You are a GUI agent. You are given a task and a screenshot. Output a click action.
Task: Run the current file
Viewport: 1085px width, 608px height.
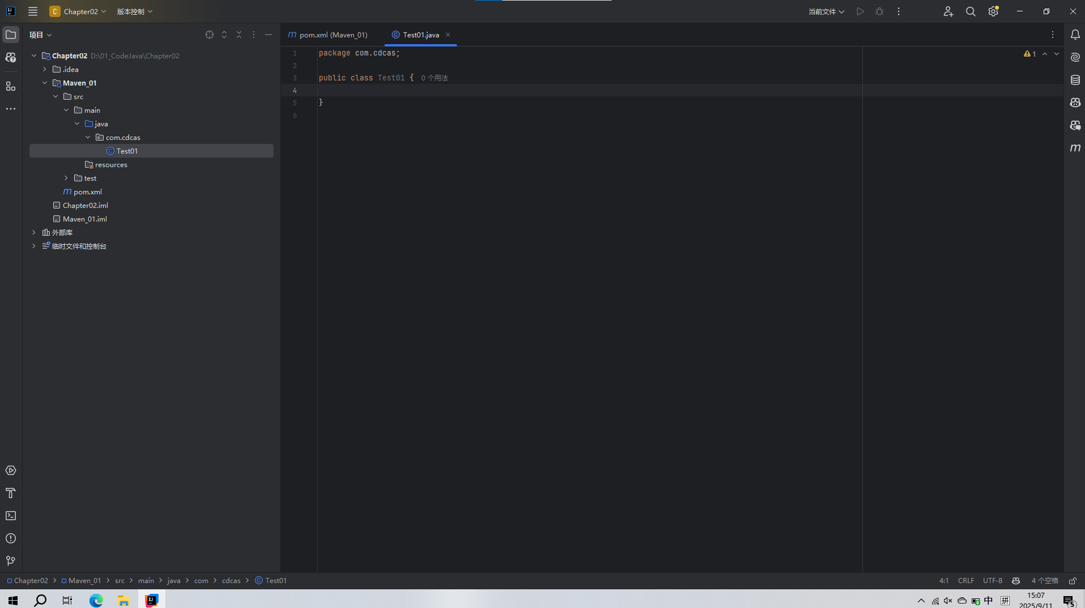tap(860, 11)
